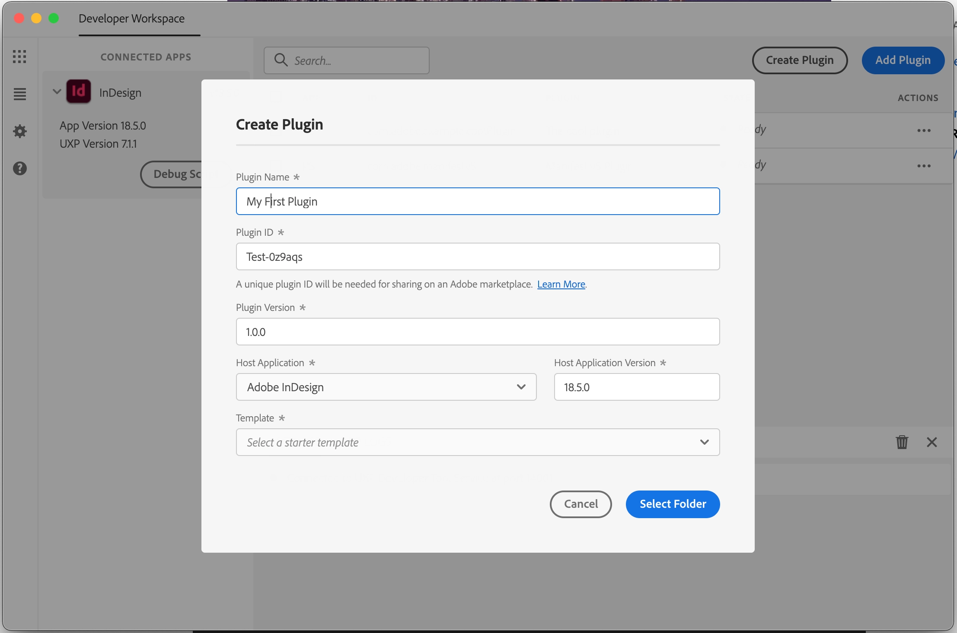Open actions menu for second plugin row
The width and height of the screenshot is (957, 633).
(924, 166)
